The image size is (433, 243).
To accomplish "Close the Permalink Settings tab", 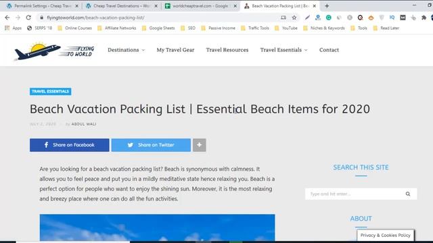I will click(76, 6).
